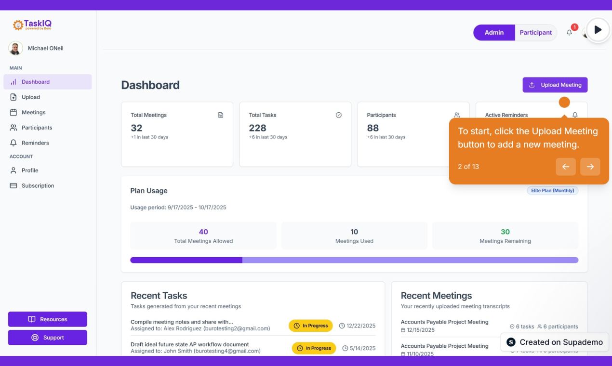Go back a tour step with the left arrow
The image size is (612, 366).
click(x=566, y=167)
